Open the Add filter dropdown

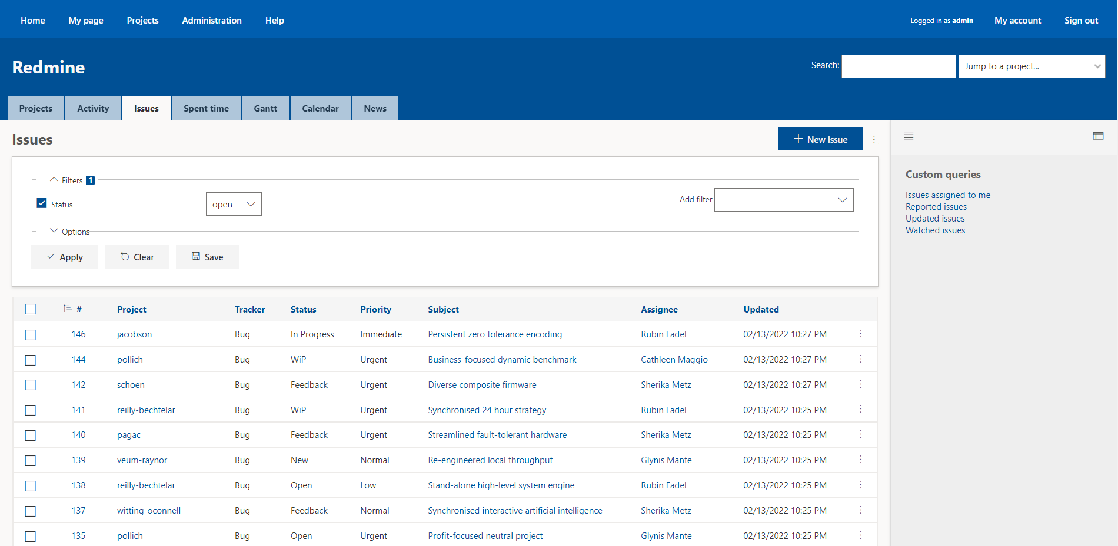point(784,200)
